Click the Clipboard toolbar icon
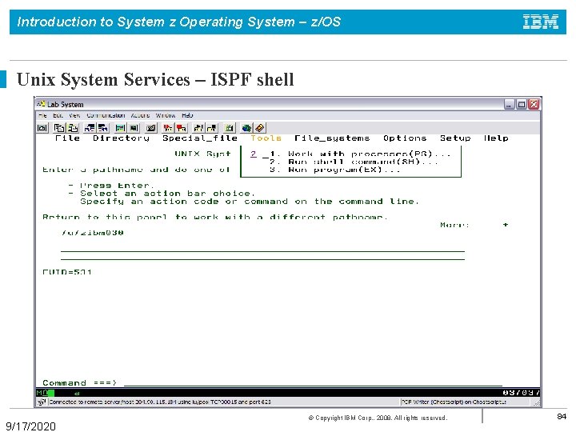Viewport: 576px width, 432px height. (x=230, y=128)
